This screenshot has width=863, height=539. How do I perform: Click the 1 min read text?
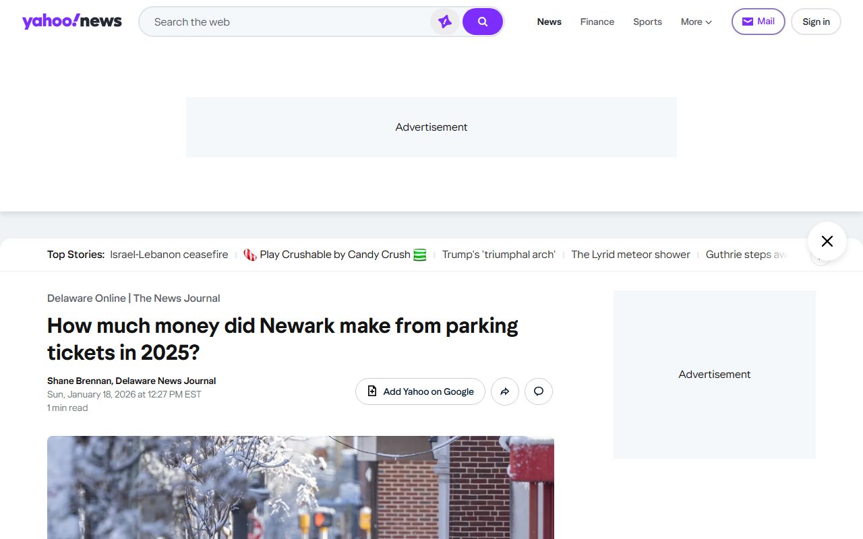pos(67,408)
